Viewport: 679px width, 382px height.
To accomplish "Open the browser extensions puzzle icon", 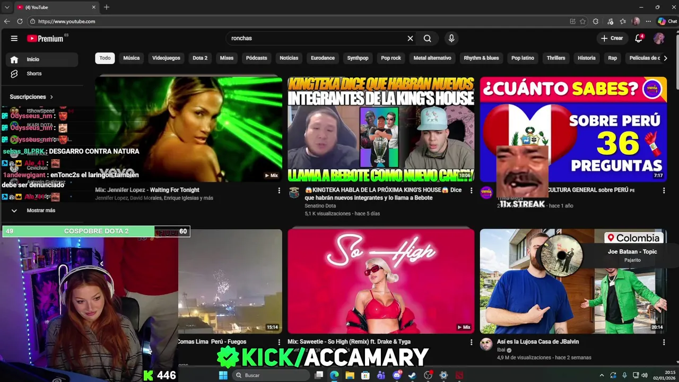I will pos(596,21).
